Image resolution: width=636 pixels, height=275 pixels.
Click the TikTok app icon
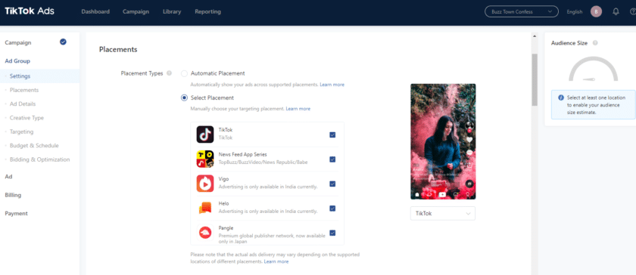tap(205, 134)
